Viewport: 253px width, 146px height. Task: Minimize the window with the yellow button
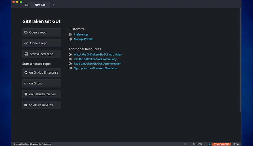click(17, 2)
